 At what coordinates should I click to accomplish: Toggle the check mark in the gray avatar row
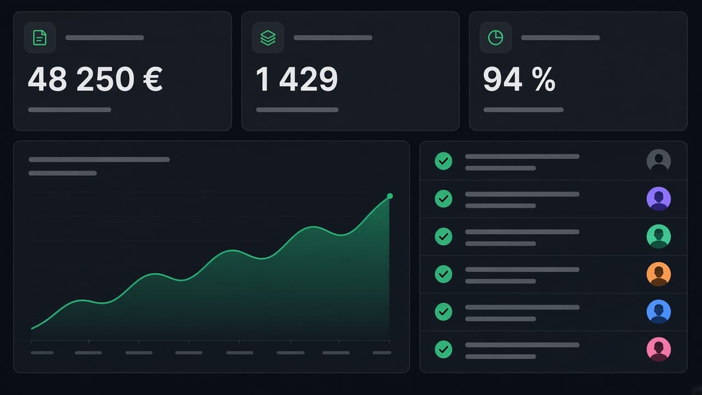[444, 161]
